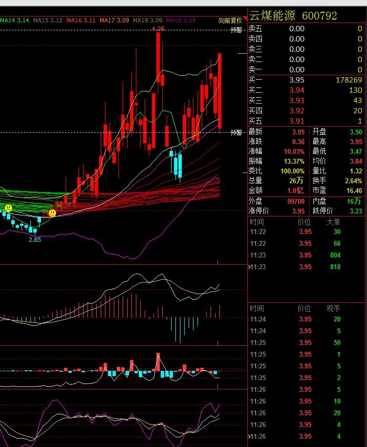Click the 量比 value 1.32
Image resolution: width=367 pixels, height=447 pixels.
tap(356, 171)
